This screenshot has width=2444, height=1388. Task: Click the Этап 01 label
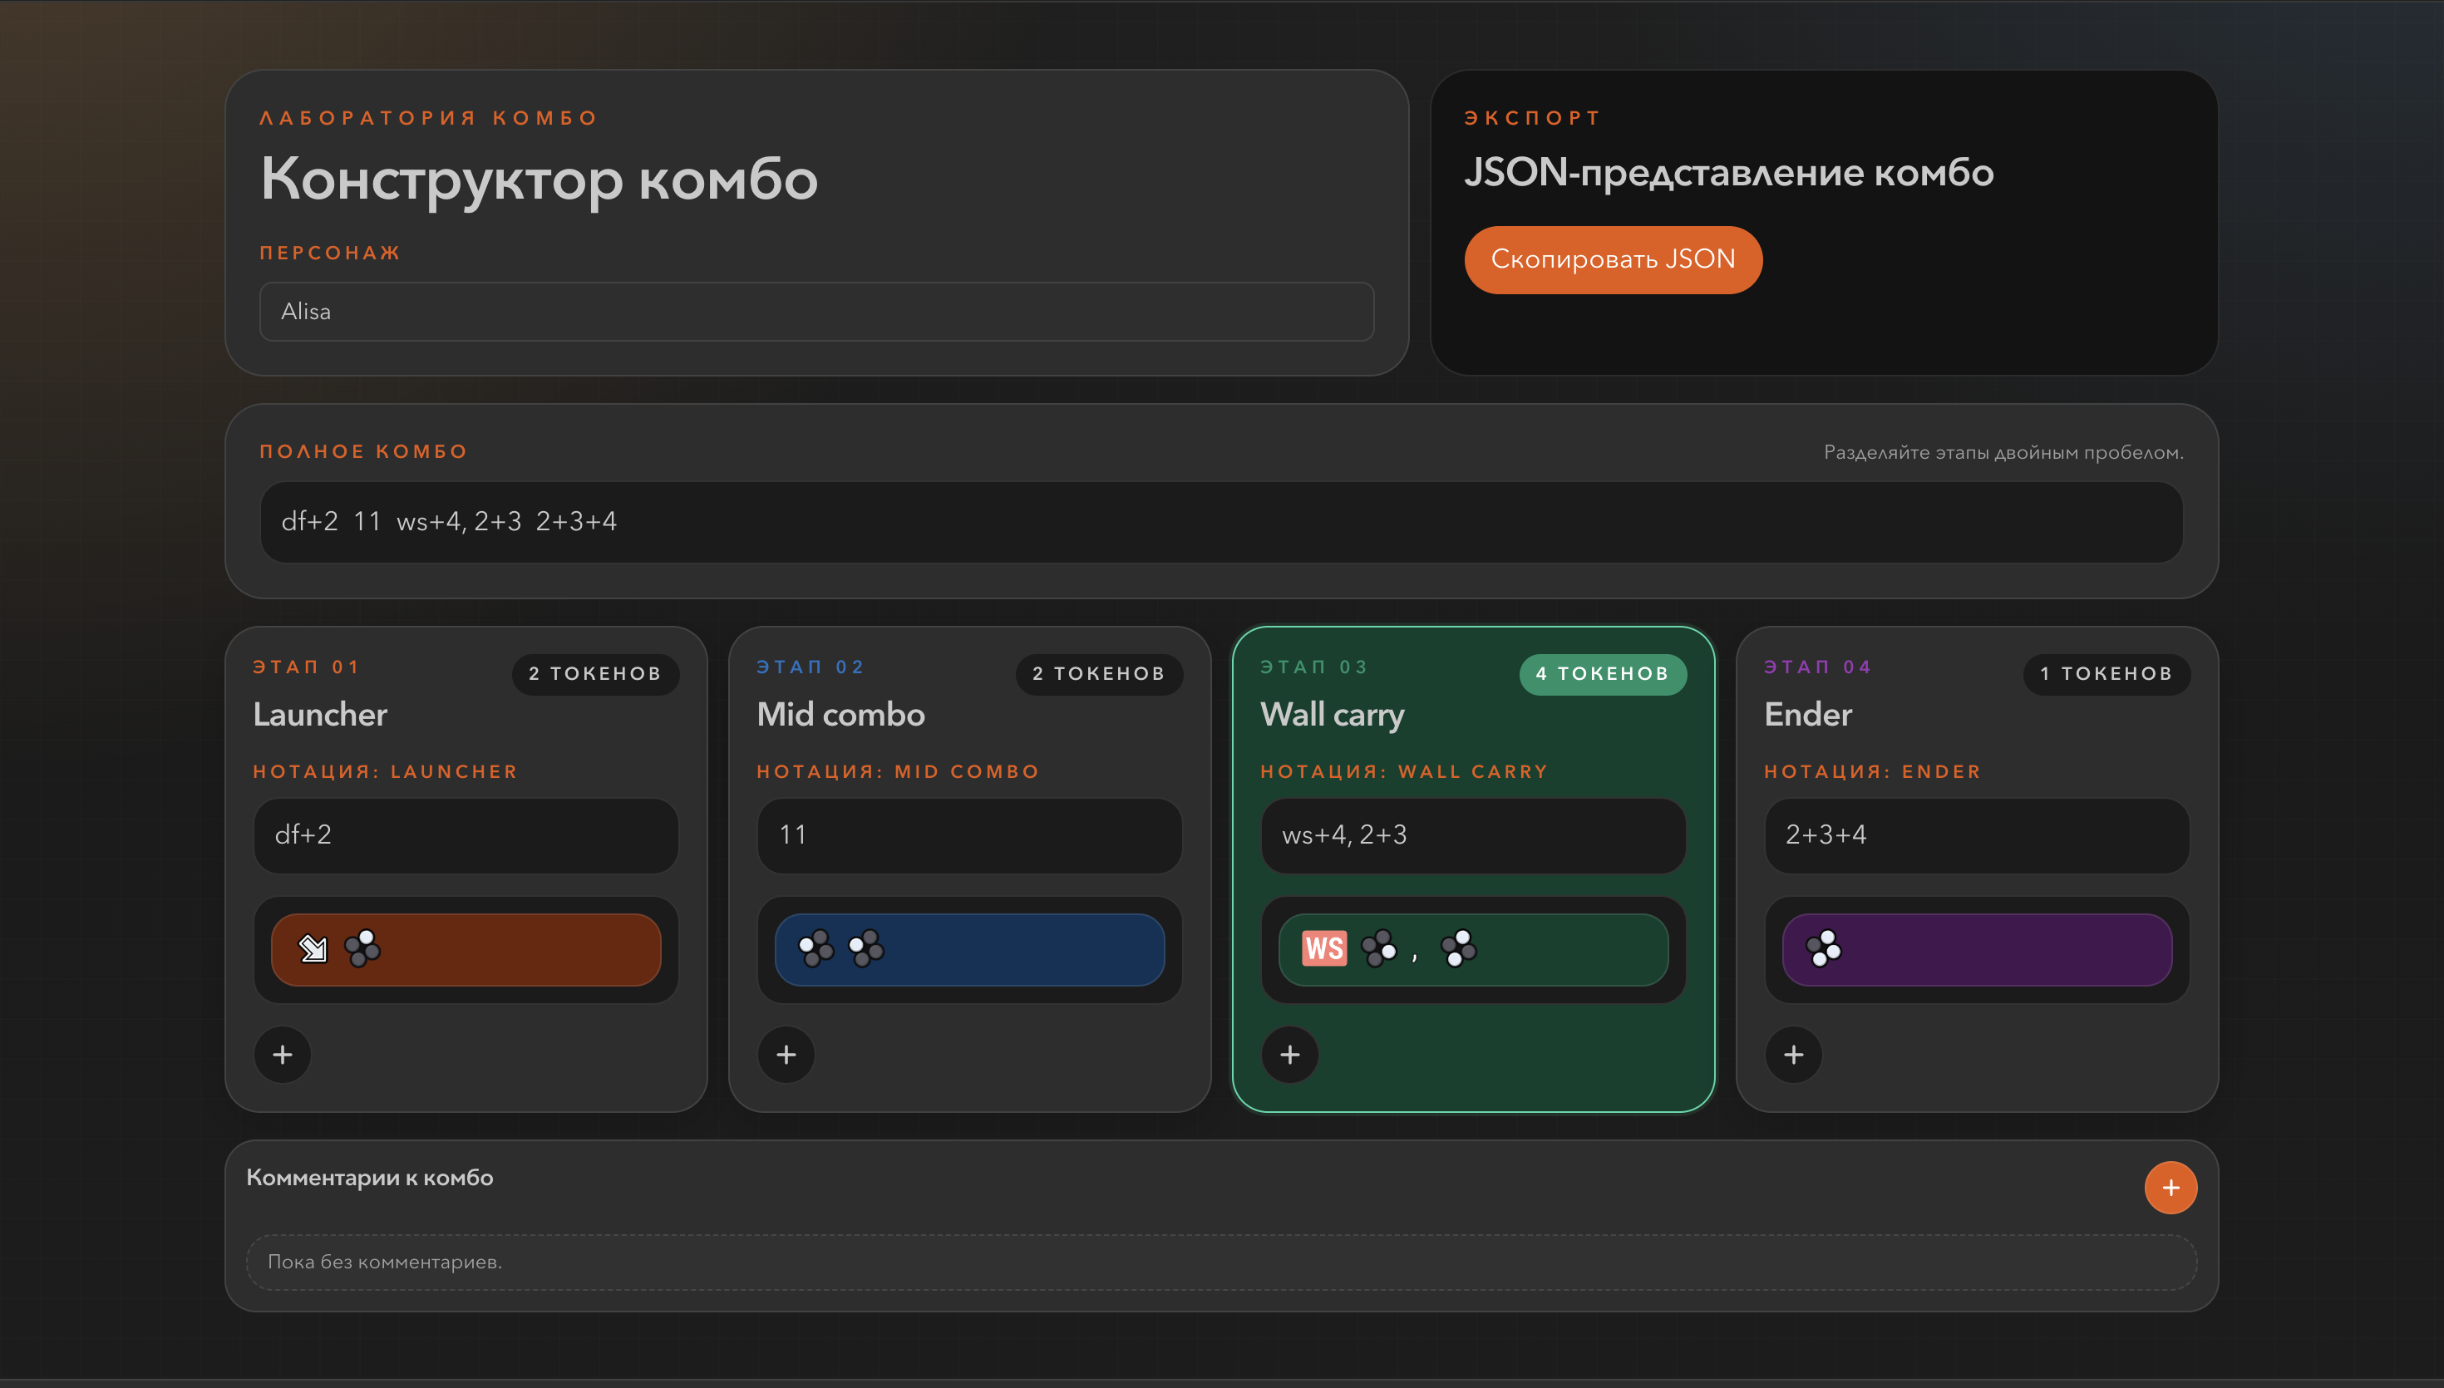point(306,667)
